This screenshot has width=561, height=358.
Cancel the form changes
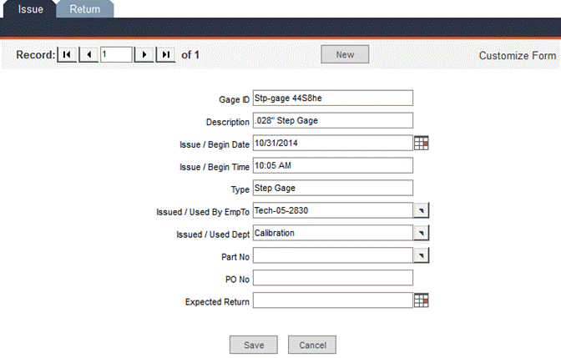(312, 345)
